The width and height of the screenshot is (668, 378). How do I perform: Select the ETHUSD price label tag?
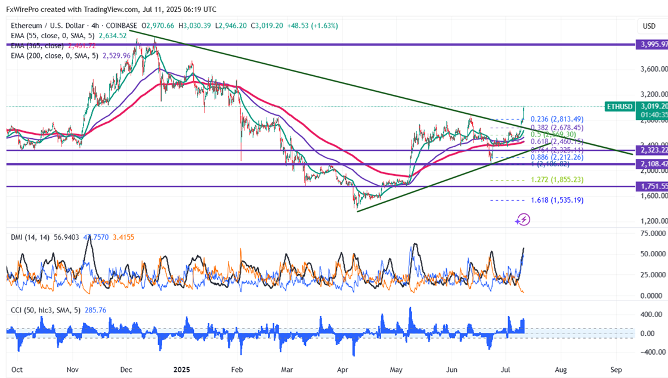(620, 106)
